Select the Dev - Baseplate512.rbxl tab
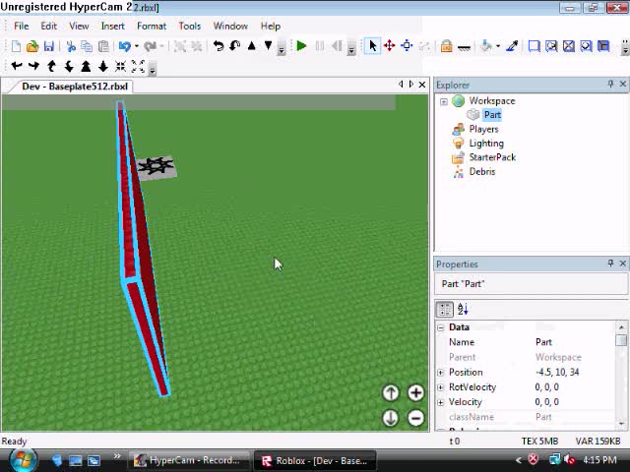Viewport: 630px width, 472px height. [75, 87]
